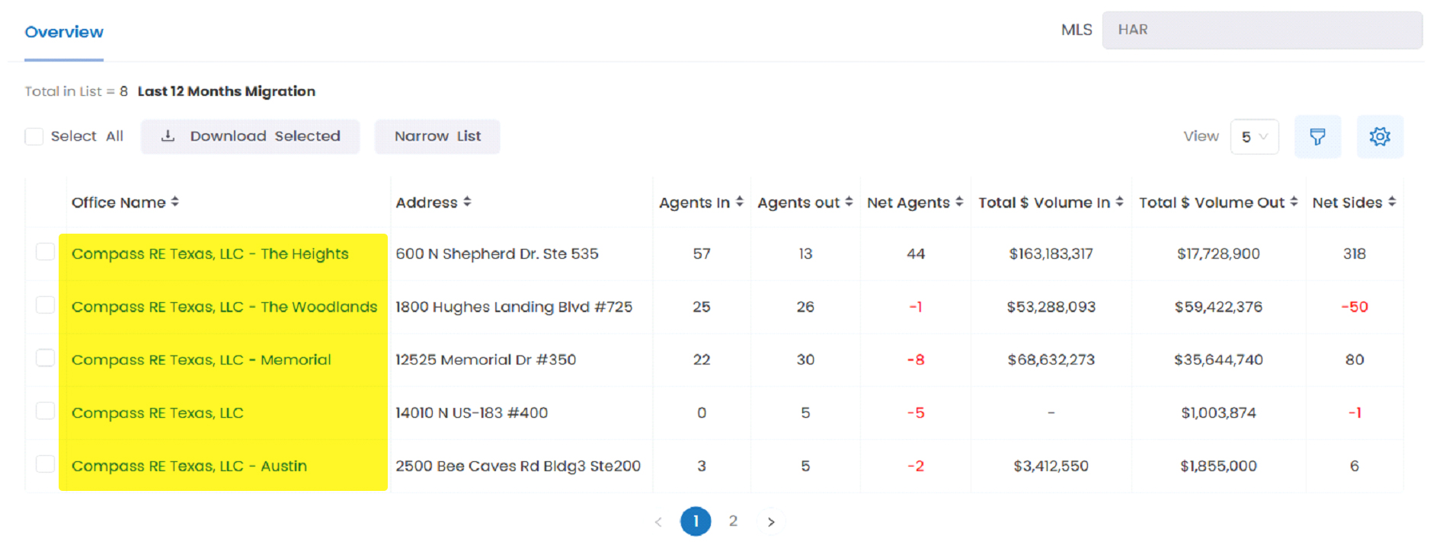This screenshot has height=548, width=1430.
Task: Click volume in value $68,632,273
Action: point(1051,359)
